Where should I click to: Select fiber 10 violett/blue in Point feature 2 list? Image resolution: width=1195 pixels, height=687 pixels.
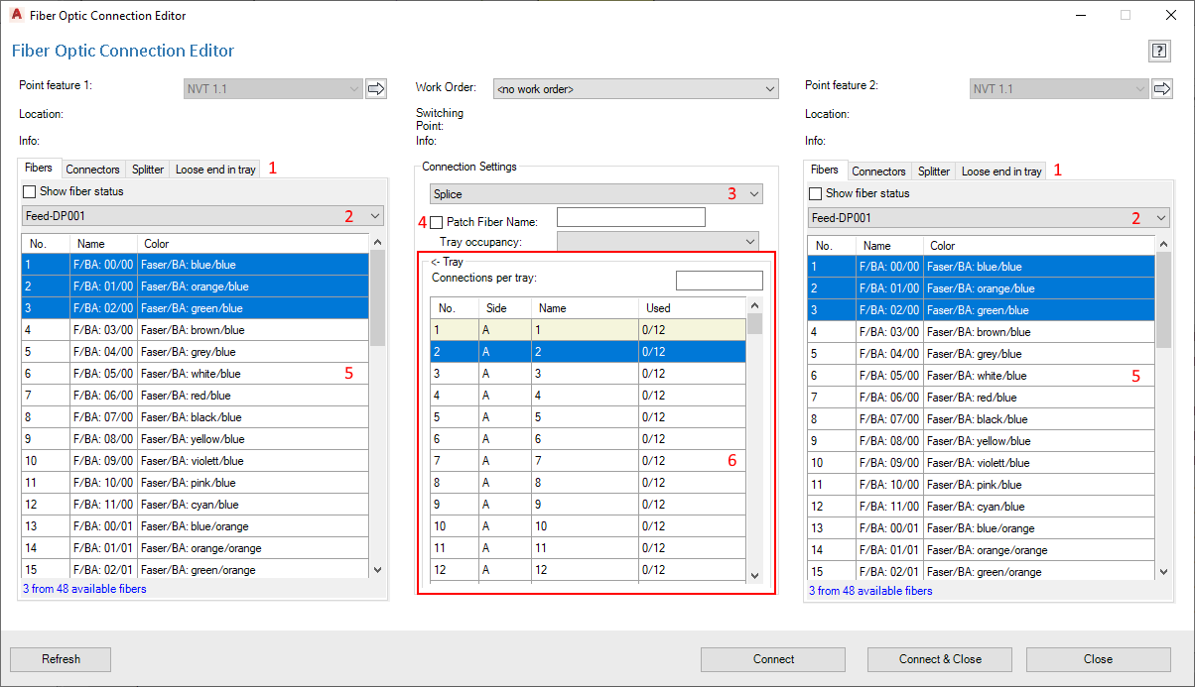982,463
